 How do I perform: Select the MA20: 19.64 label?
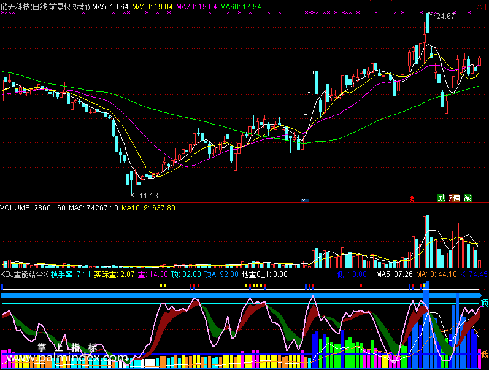[x=196, y=7]
